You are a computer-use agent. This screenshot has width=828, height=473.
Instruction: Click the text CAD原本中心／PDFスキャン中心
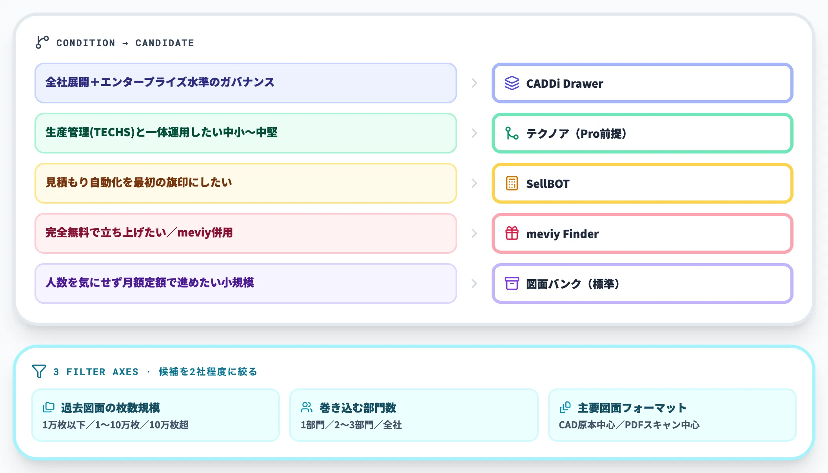pyautogui.click(x=629, y=425)
